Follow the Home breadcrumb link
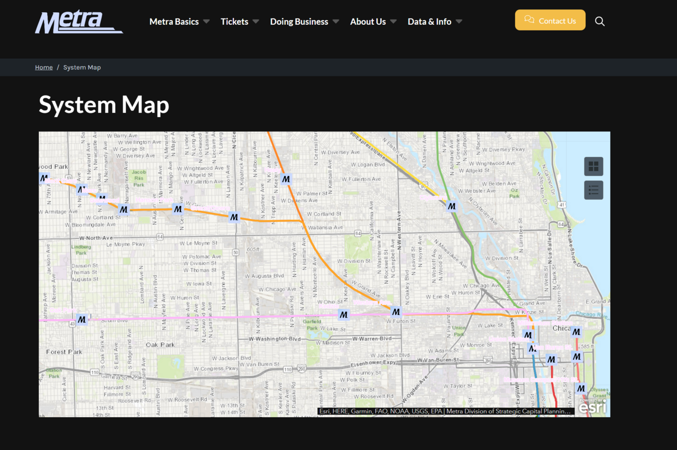The image size is (677, 450). click(x=43, y=68)
